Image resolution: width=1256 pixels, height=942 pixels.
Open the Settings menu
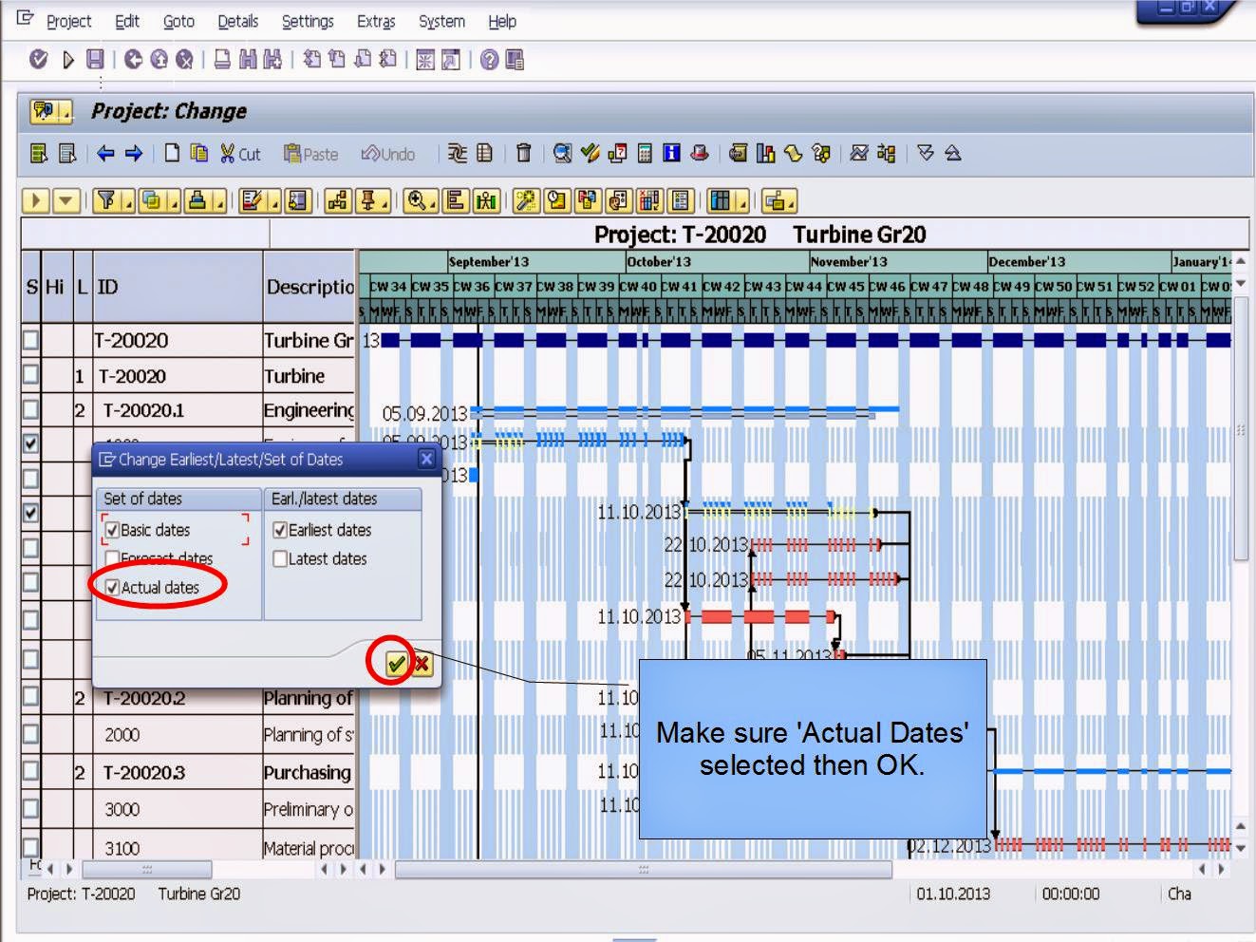click(x=307, y=21)
